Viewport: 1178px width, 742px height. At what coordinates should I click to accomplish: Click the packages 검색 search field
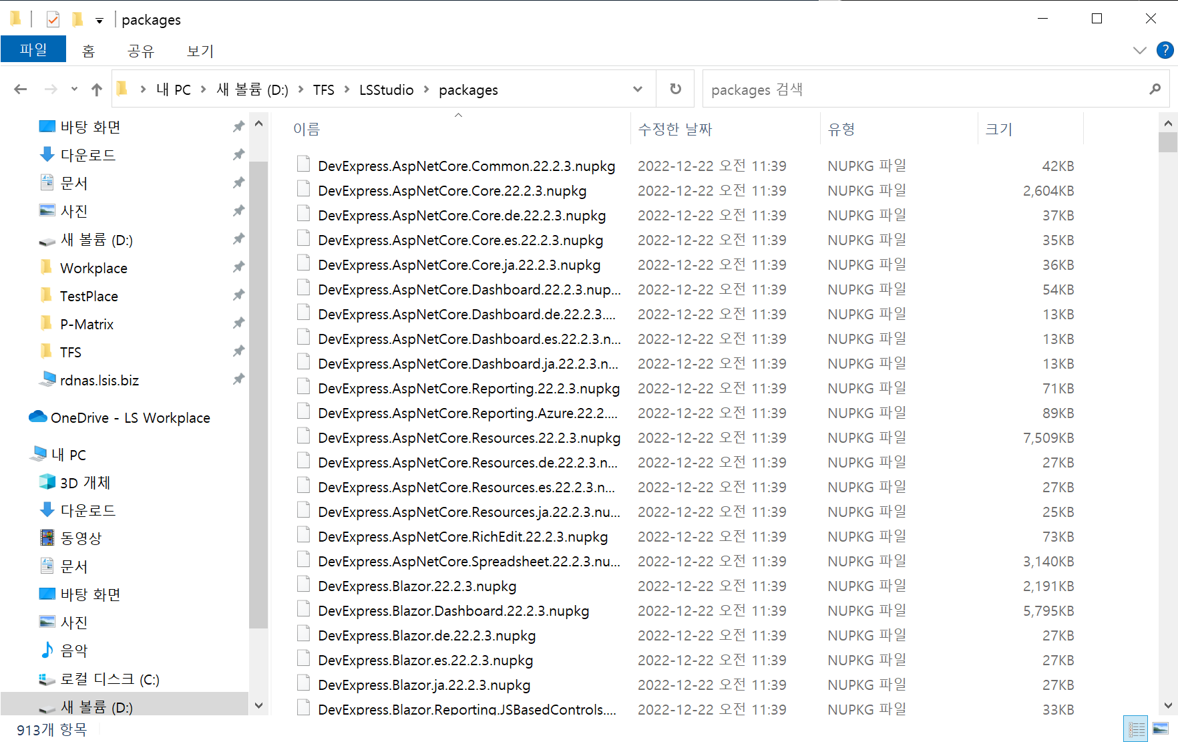925,89
